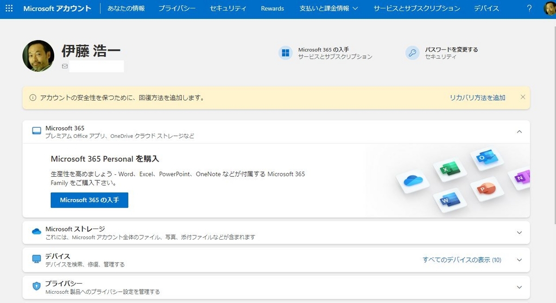
Task: Open the account avatar in header
Action: pos(550,8)
